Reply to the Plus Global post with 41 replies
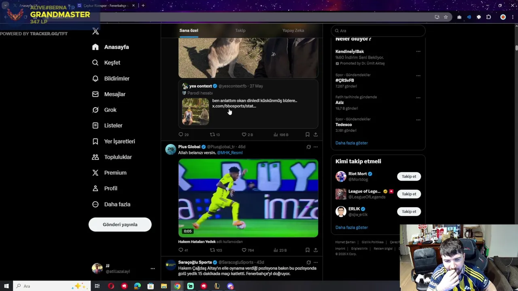 (x=181, y=250)
